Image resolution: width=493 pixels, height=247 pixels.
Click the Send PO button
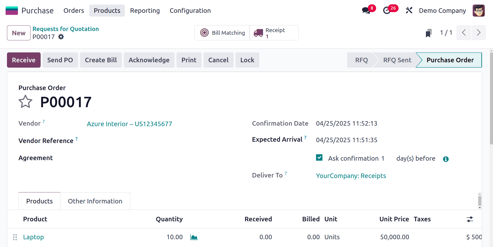pyautogui.click(x=60, y=60)
